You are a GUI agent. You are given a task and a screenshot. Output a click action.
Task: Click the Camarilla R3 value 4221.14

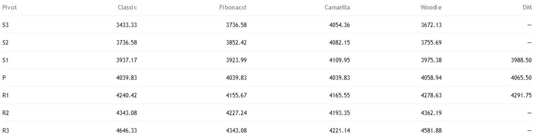click(x=339, y=130)
